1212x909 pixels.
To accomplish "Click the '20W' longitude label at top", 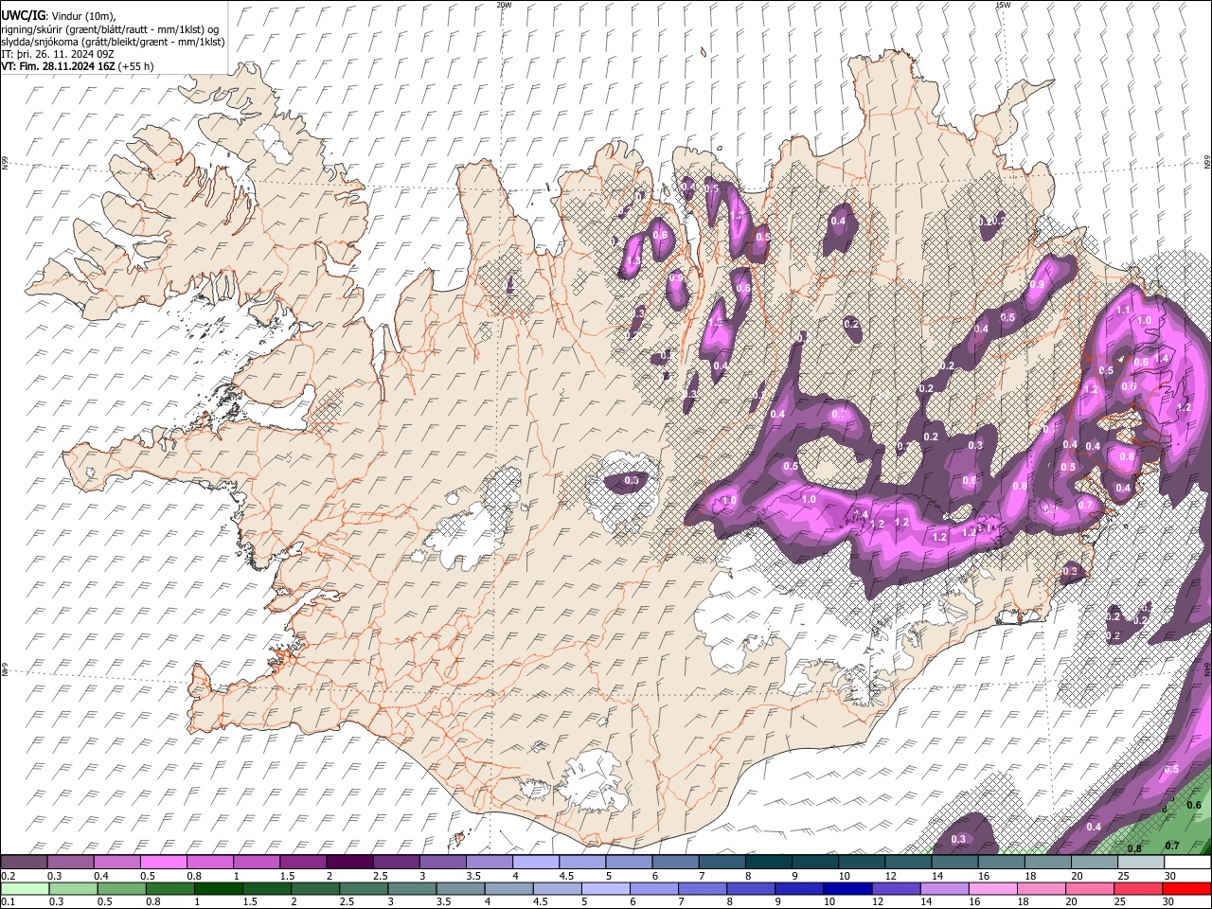I will click(504, 5).
